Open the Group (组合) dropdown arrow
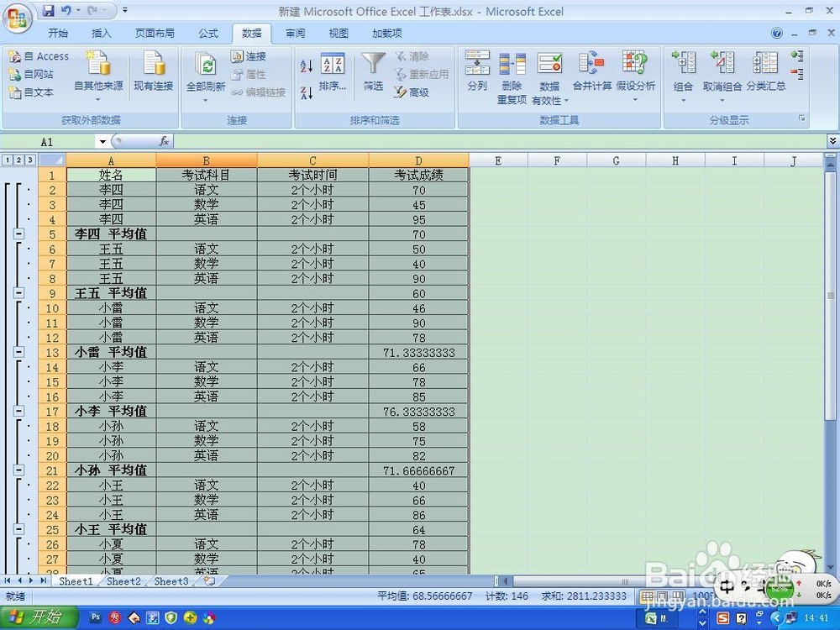 [683, 100]
